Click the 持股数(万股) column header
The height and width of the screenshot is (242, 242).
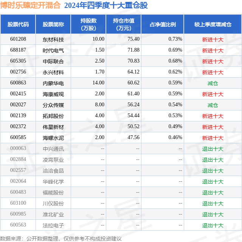(x=88, y=25)
